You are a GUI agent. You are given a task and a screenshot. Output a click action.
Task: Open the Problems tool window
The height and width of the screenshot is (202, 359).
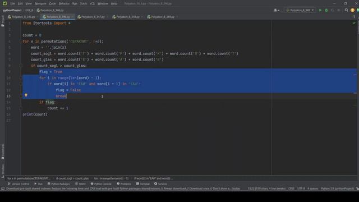coord(124,183)
